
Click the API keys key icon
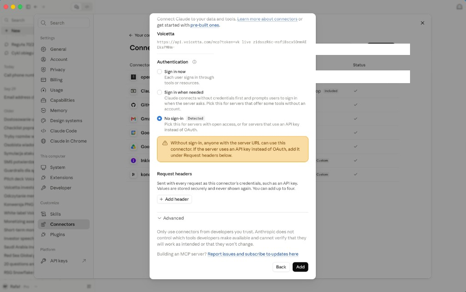(x=43, y=261)
